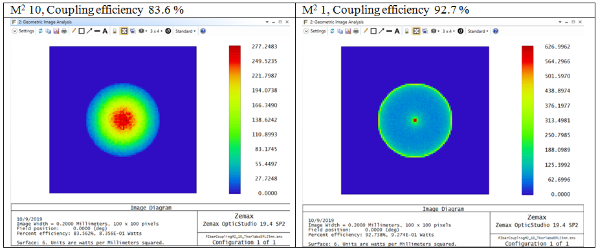Image resolution: width=598 pixels, height=249 pixels.
Task: Save the M² 1 window's image
Action: [x=348, y=31]
